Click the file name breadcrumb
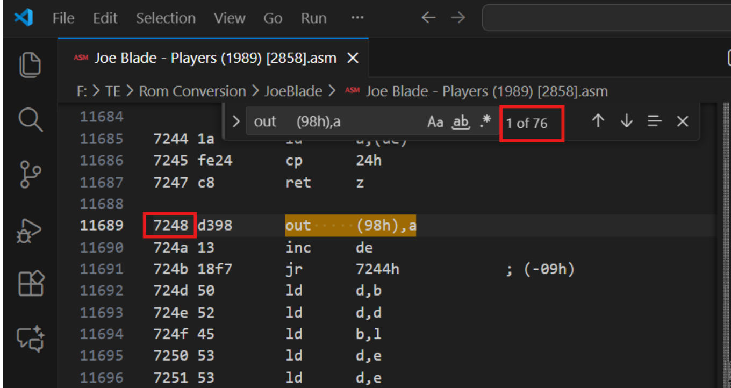Image resolution: width=731 pixels, height=388 pixels. tap(486, 91)
